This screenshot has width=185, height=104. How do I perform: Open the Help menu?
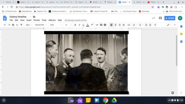(x=60, y=20)
